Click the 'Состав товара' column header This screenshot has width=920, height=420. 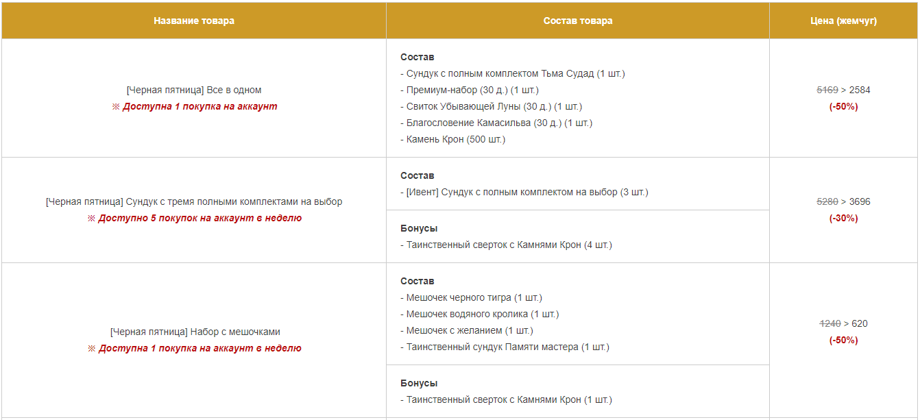pos(578,21)
